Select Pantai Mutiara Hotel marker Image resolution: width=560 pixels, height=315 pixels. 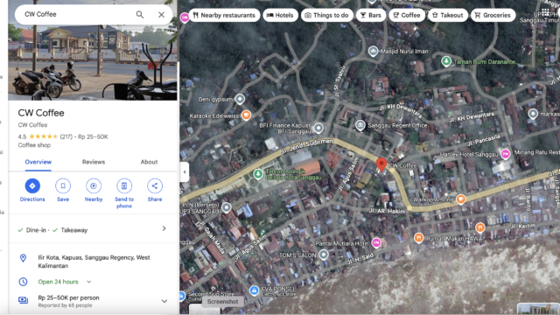pyautogui.click(x=375, y=243)
